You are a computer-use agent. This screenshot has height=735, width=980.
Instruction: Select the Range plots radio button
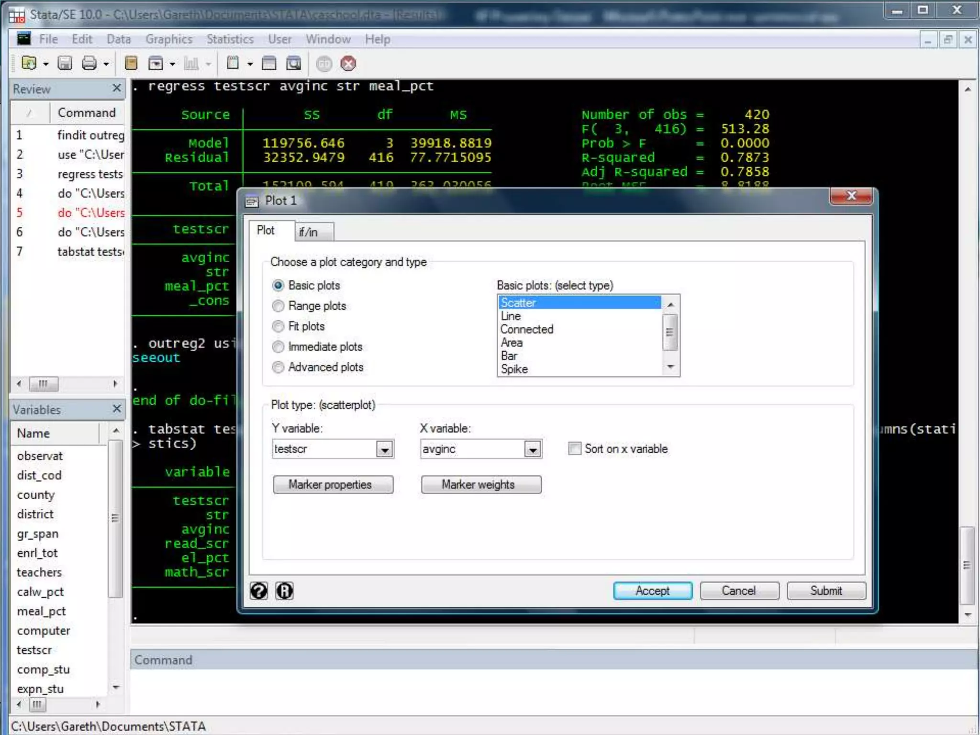point(278,306)
